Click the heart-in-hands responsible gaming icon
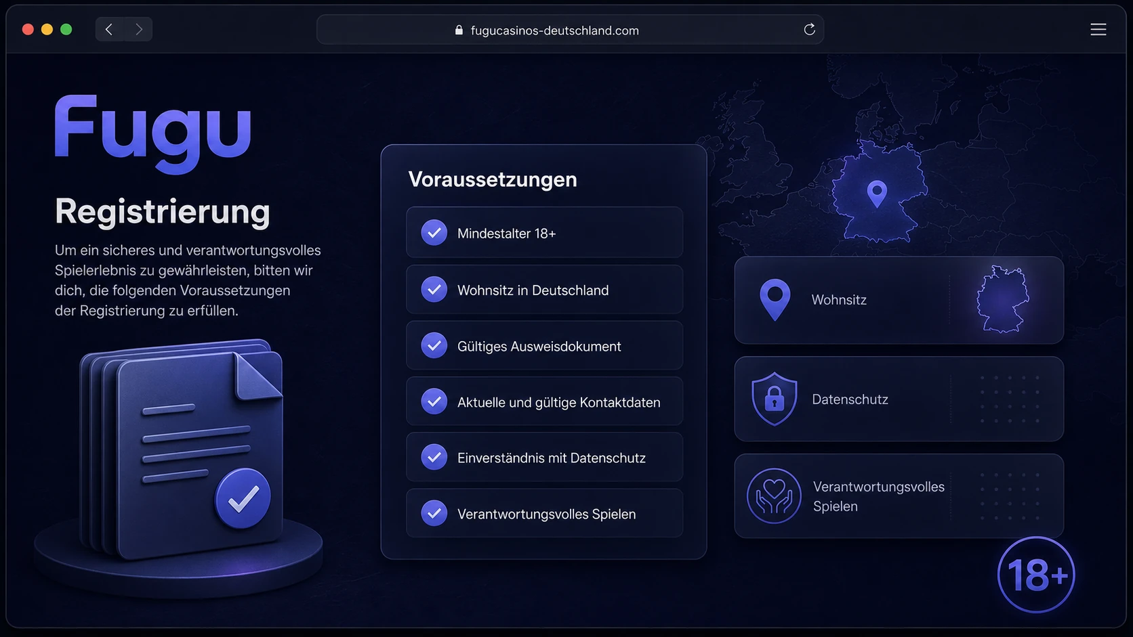Image resolution: width=1133 pixels, height=637 pixels. (x=774, y=496)
